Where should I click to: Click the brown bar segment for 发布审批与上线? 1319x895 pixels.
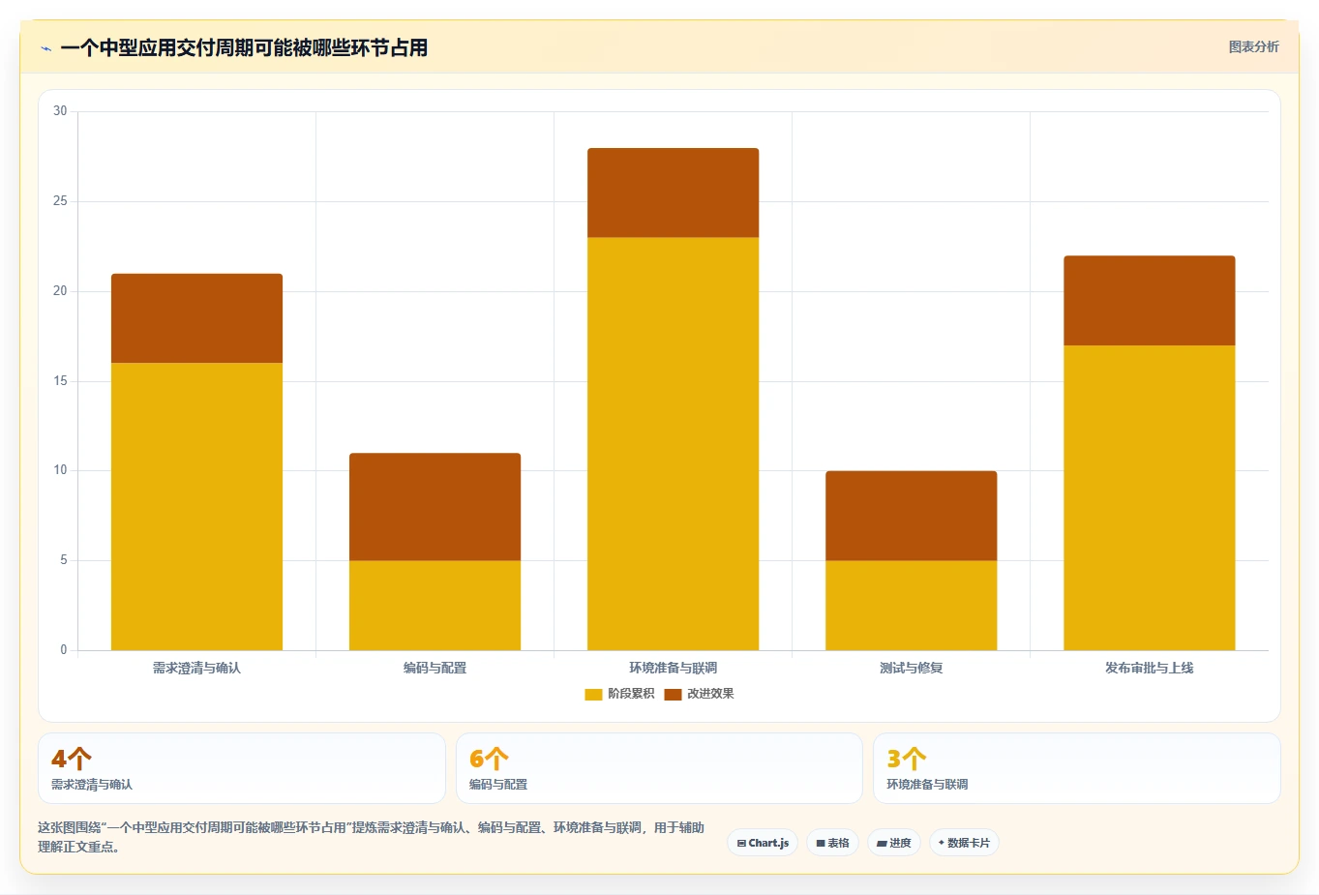tap(1149, 300)
